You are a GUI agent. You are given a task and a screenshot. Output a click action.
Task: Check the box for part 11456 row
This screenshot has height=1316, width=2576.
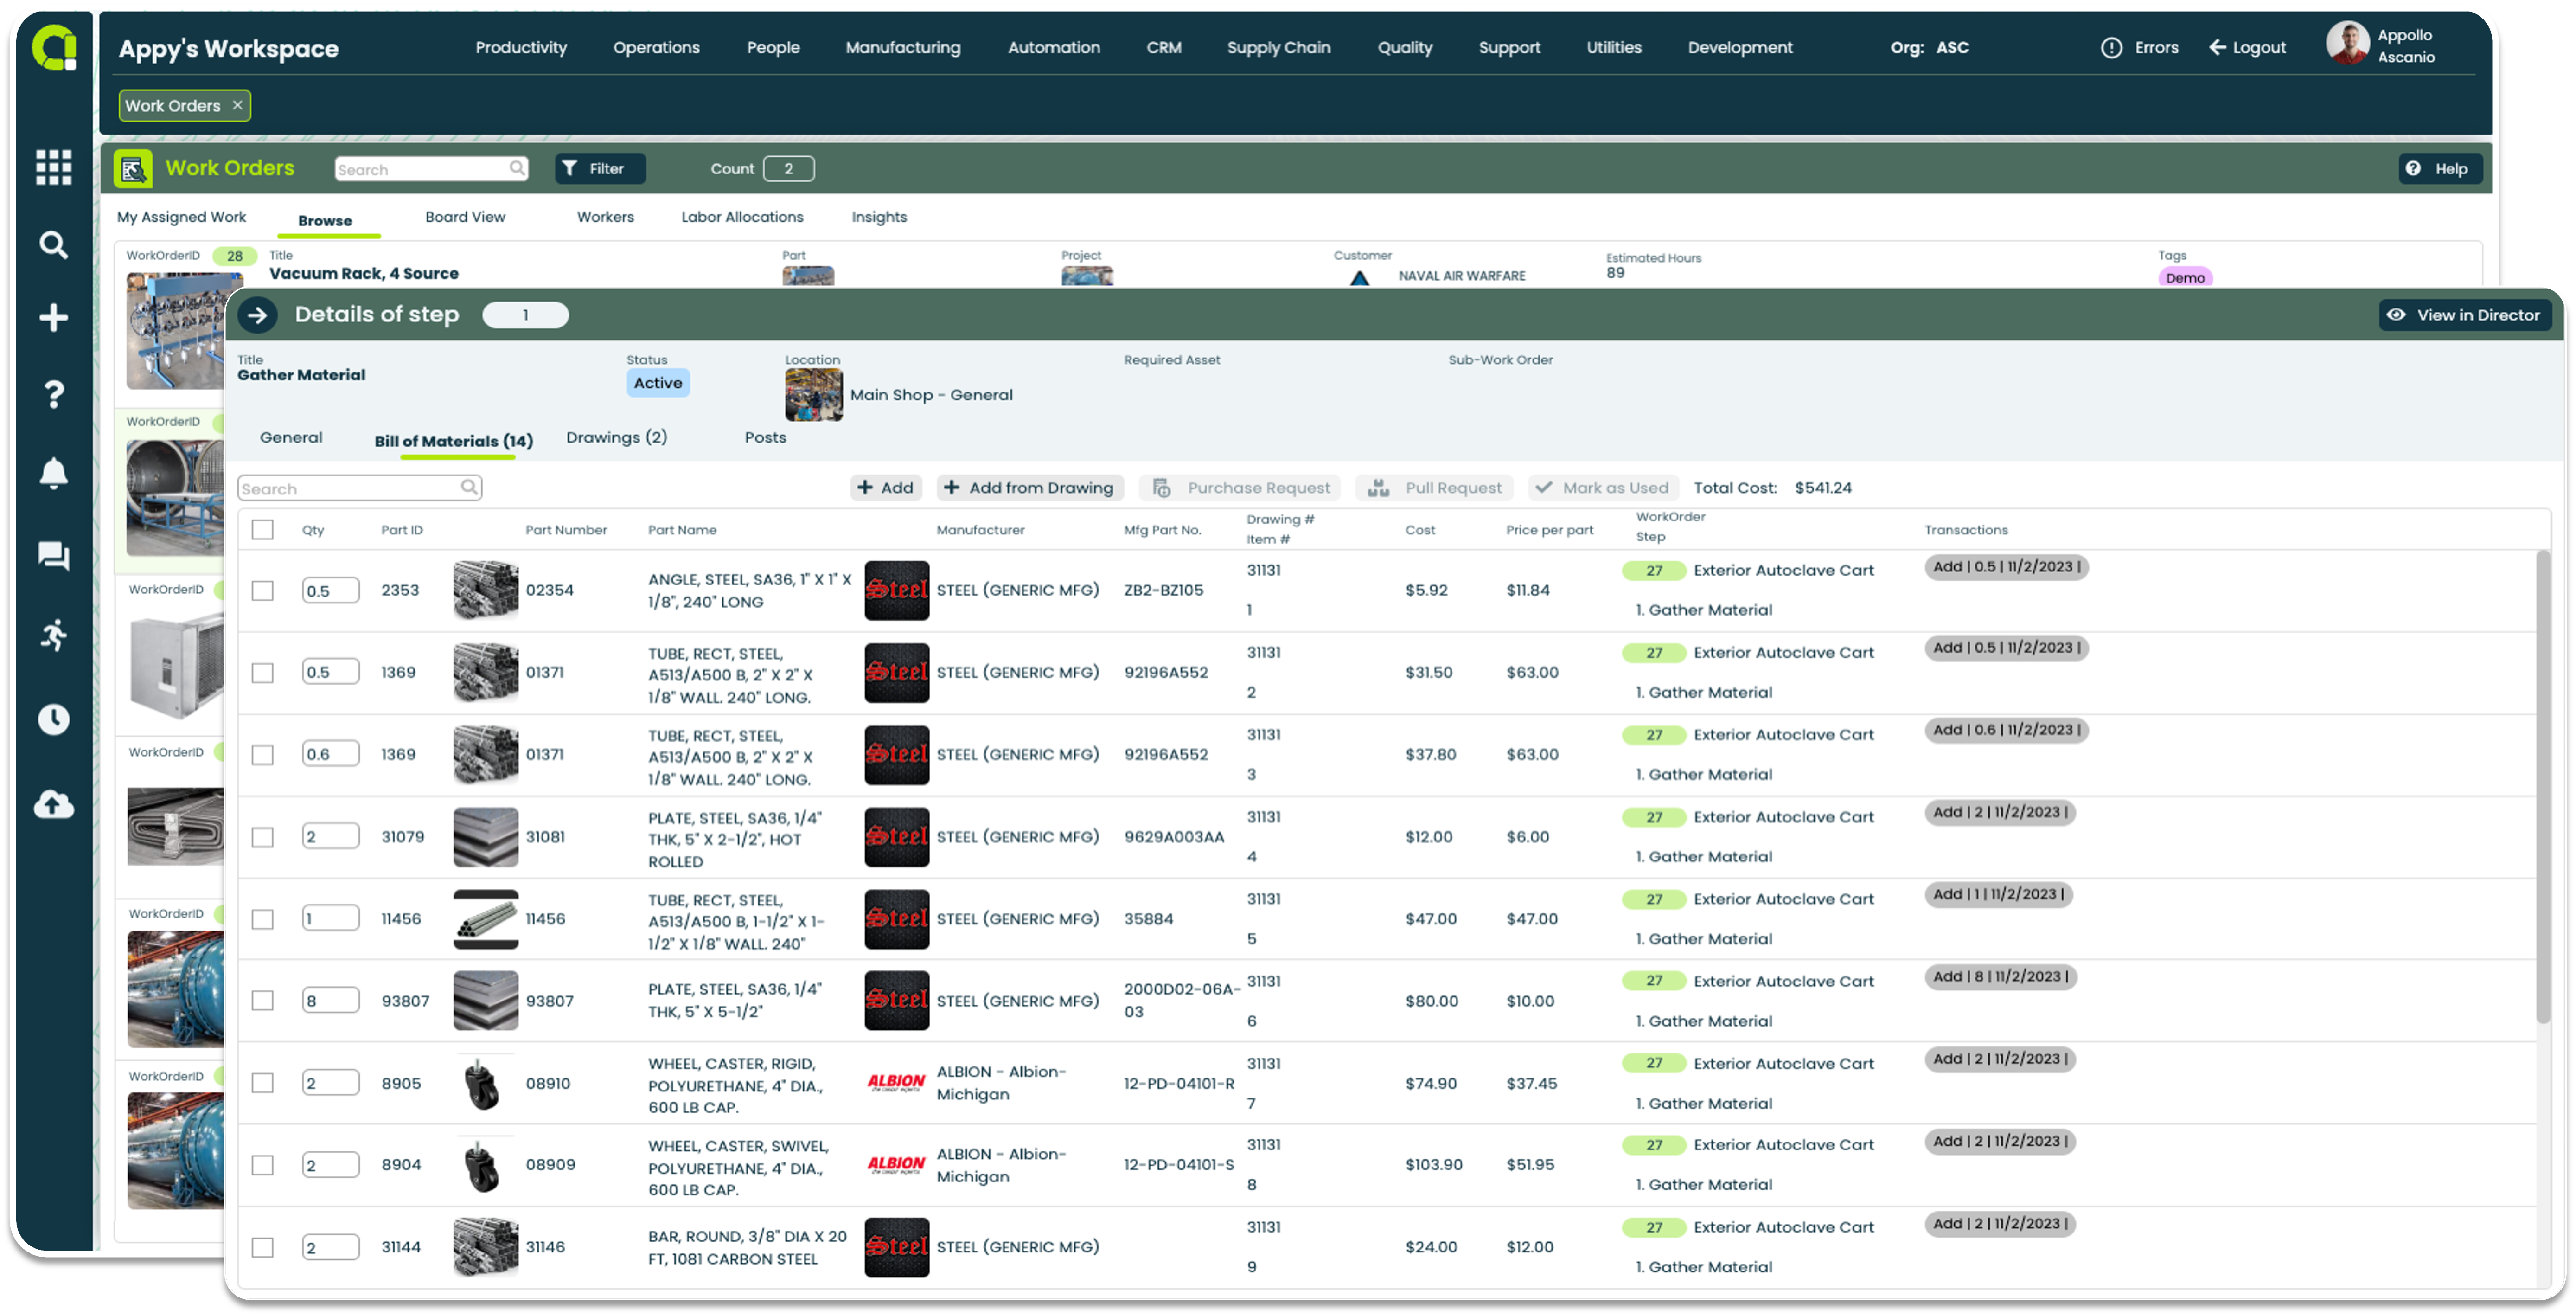point(262,918)
